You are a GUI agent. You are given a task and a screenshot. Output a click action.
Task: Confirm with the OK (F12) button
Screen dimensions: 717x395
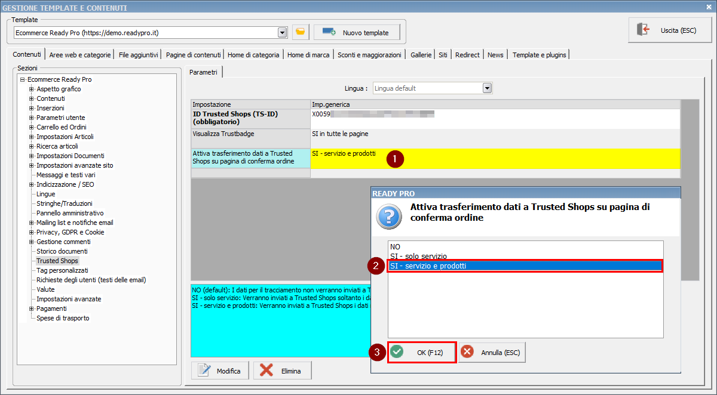(422, 352)
